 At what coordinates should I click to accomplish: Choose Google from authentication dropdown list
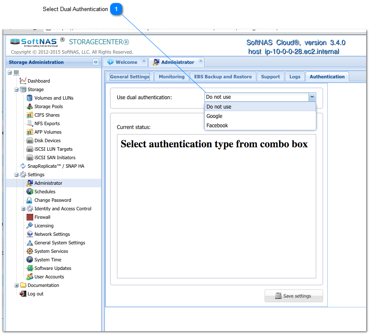click(x=260, y=116)
